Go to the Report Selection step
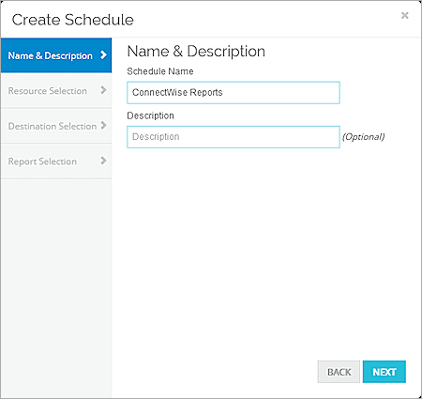Viewport: 422px width, 399px height. click(56, 161)
